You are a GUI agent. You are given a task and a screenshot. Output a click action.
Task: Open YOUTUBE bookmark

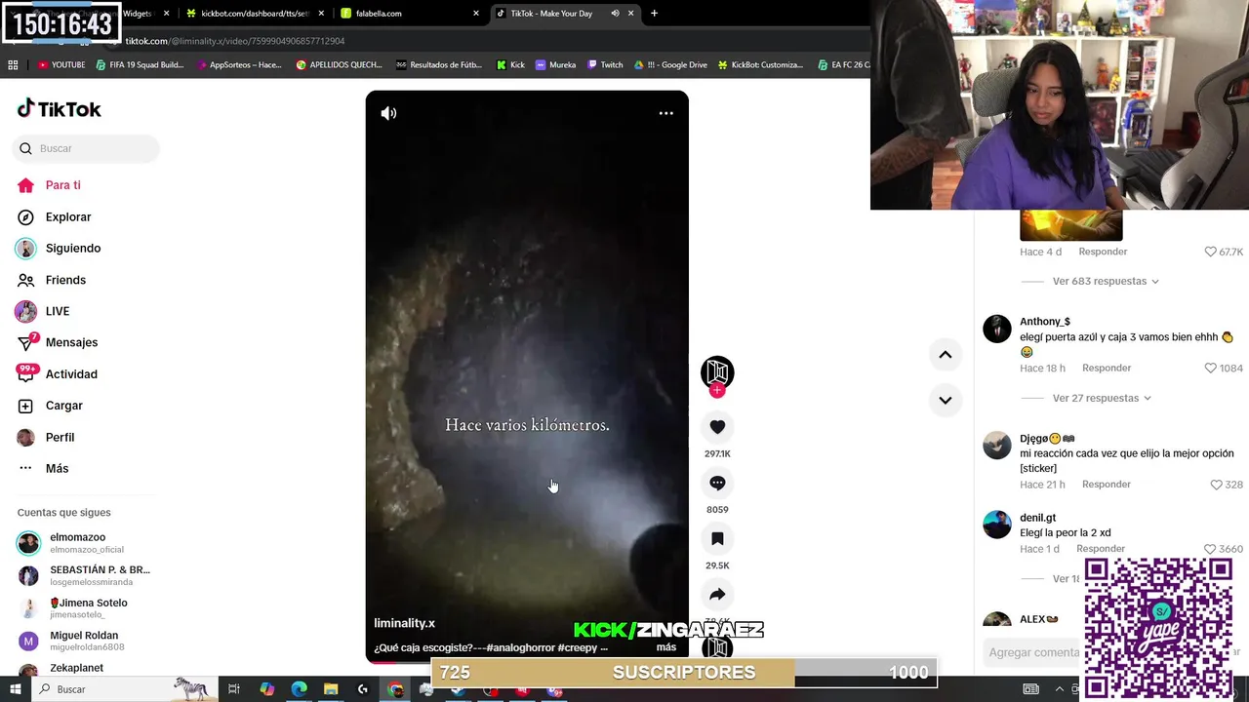coord(61,65)
